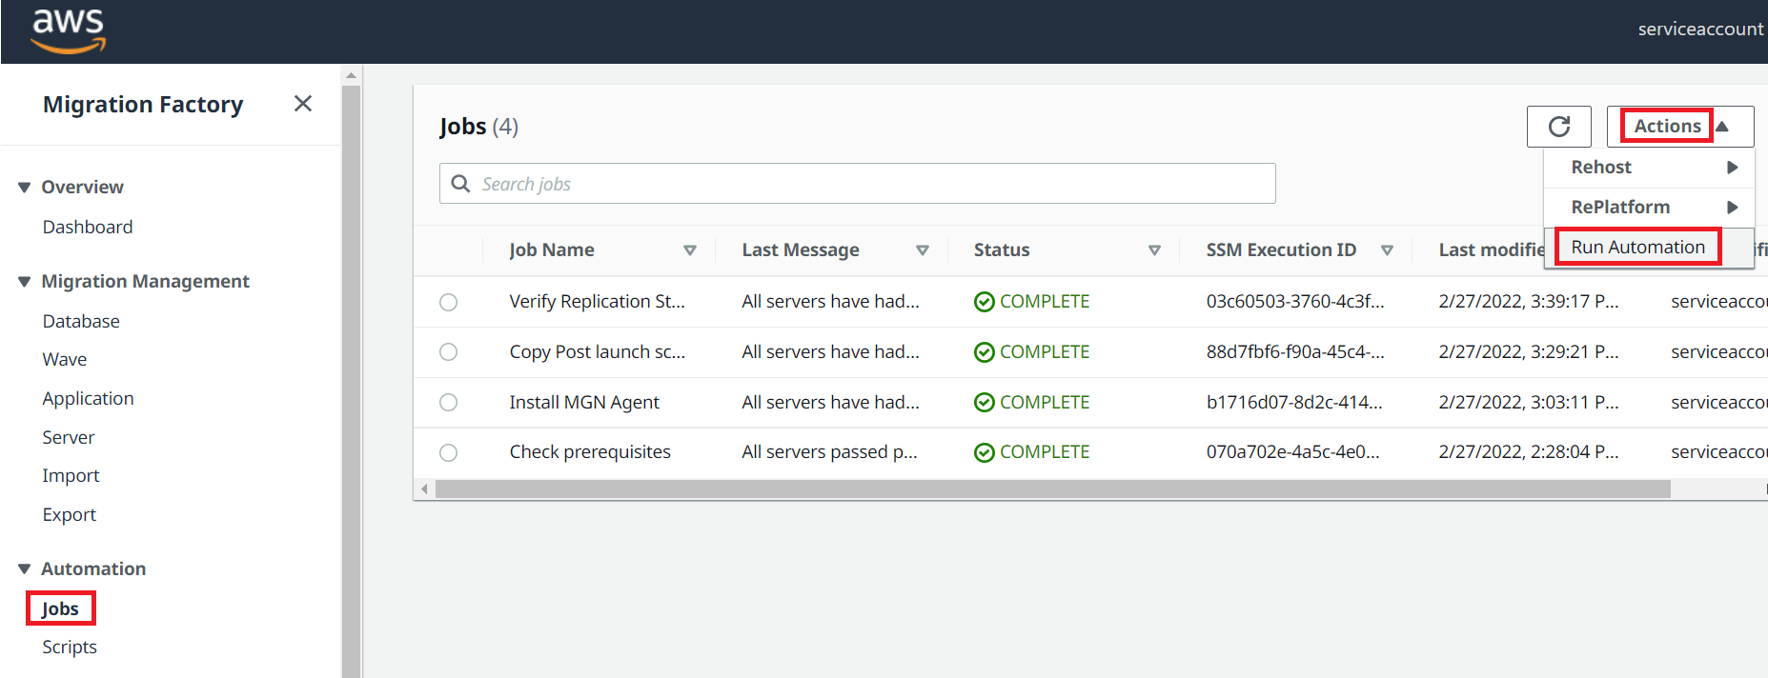Refresh the jobs list
1768x678 pixels.
[x=1558, y=127]
